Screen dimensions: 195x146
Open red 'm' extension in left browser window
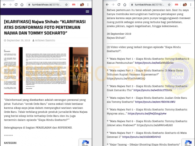click(x=74, y=5)
